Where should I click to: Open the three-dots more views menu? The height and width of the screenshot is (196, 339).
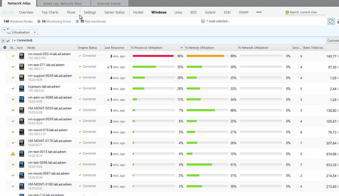259,12
